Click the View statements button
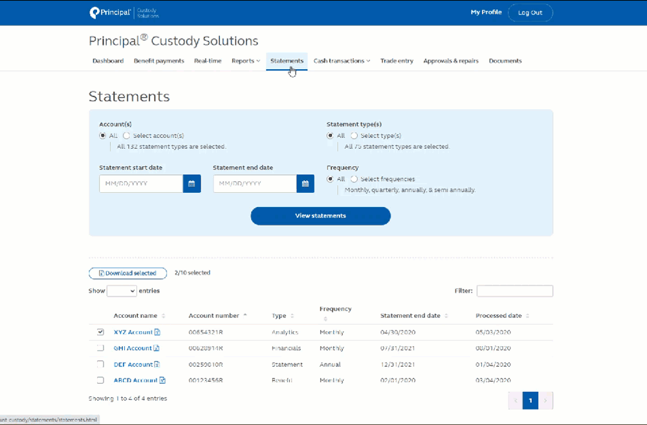The width and height of the screenshot is (647, 425). click(320, 215)
